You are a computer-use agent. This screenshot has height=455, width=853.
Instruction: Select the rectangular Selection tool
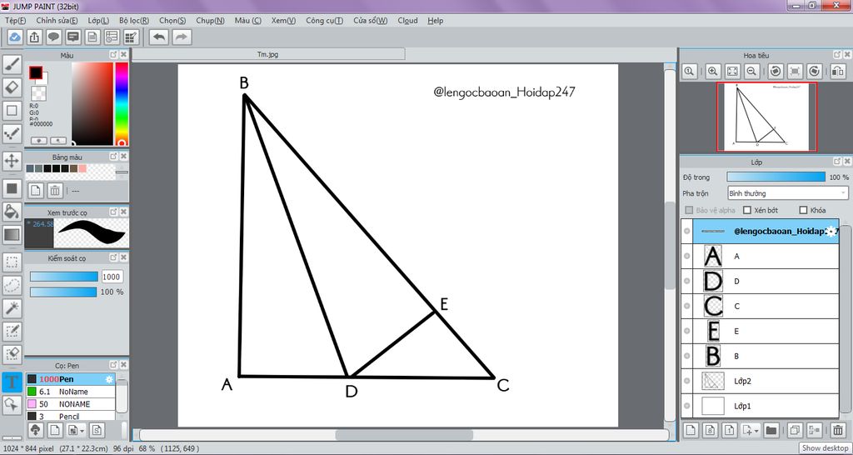[12, 262]
